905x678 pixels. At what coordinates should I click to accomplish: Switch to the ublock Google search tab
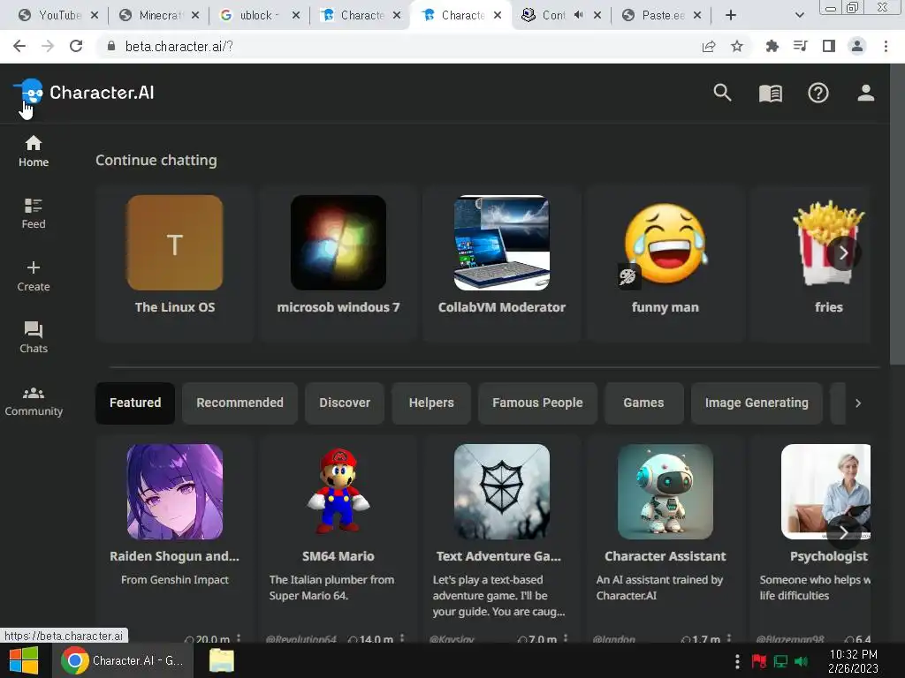pos(260,15)
